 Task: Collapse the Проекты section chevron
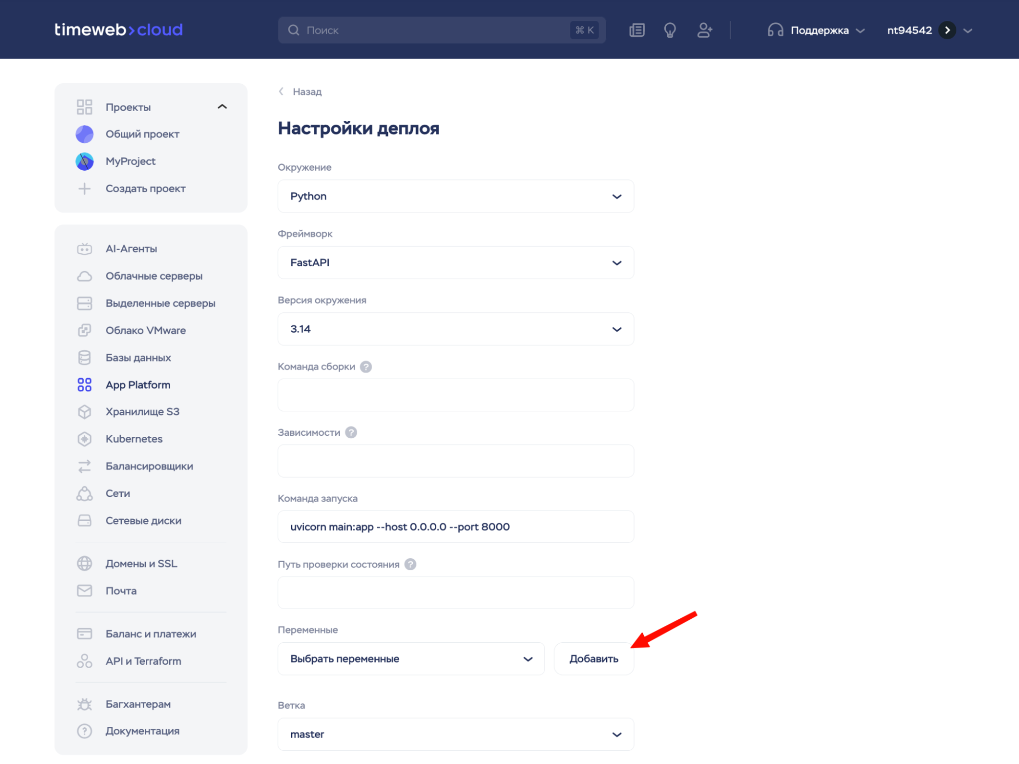(x=222, y=107)
